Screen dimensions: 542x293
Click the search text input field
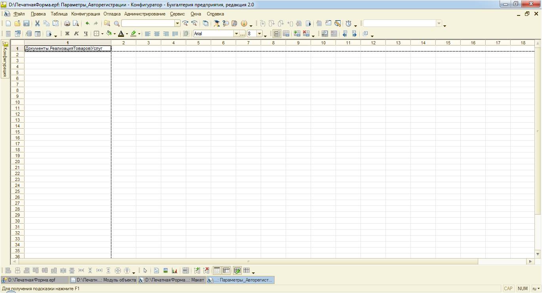[148, 24]
